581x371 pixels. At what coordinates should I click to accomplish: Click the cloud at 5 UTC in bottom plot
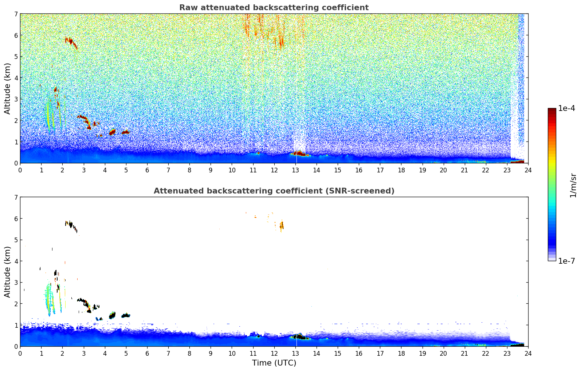click(x=125, y=315)
